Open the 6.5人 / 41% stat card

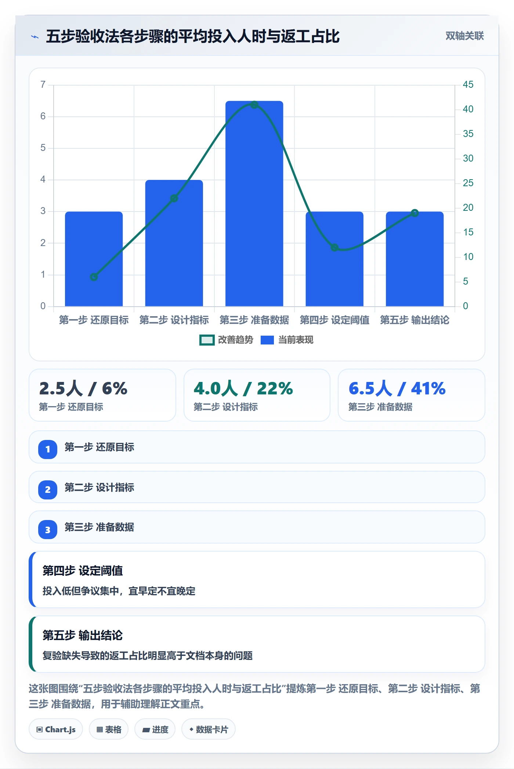(412, 395)
